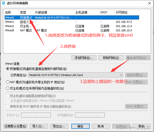
Task: Click 已连接 in the VMnet8 row
Action: coord(80,30)
